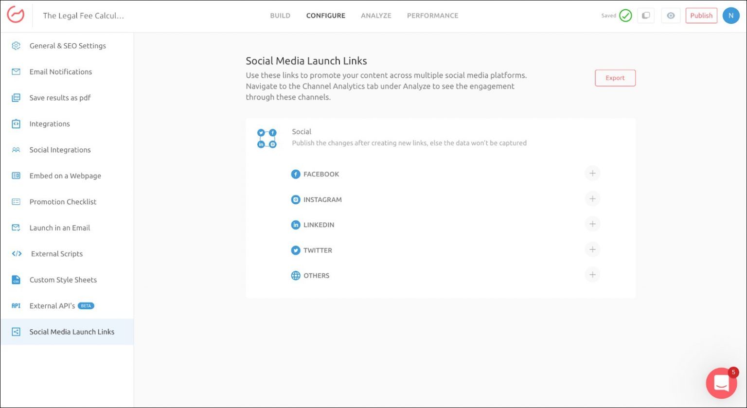
Task: Click the Facebook logo icon
Action: click(x=295, y=174)
